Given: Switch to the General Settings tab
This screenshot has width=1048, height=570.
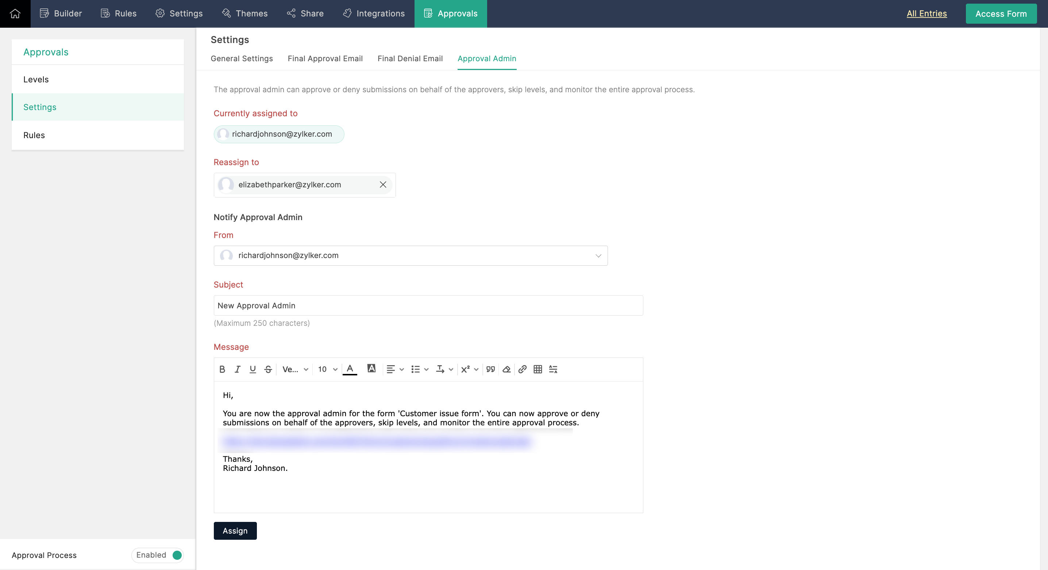Looking at the screenshot, I should [242, 58].
